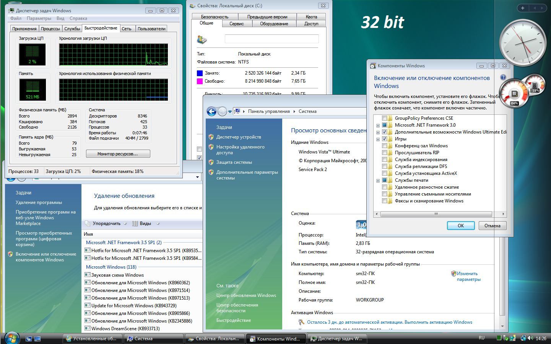This screenshot has height=344, width=551.
Task: Enable the Конференц-зал Windows checkbox
Action: click(384, 146)
